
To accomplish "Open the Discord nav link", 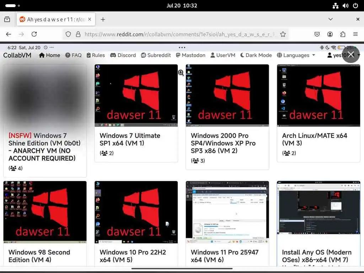I will (123, 55).
